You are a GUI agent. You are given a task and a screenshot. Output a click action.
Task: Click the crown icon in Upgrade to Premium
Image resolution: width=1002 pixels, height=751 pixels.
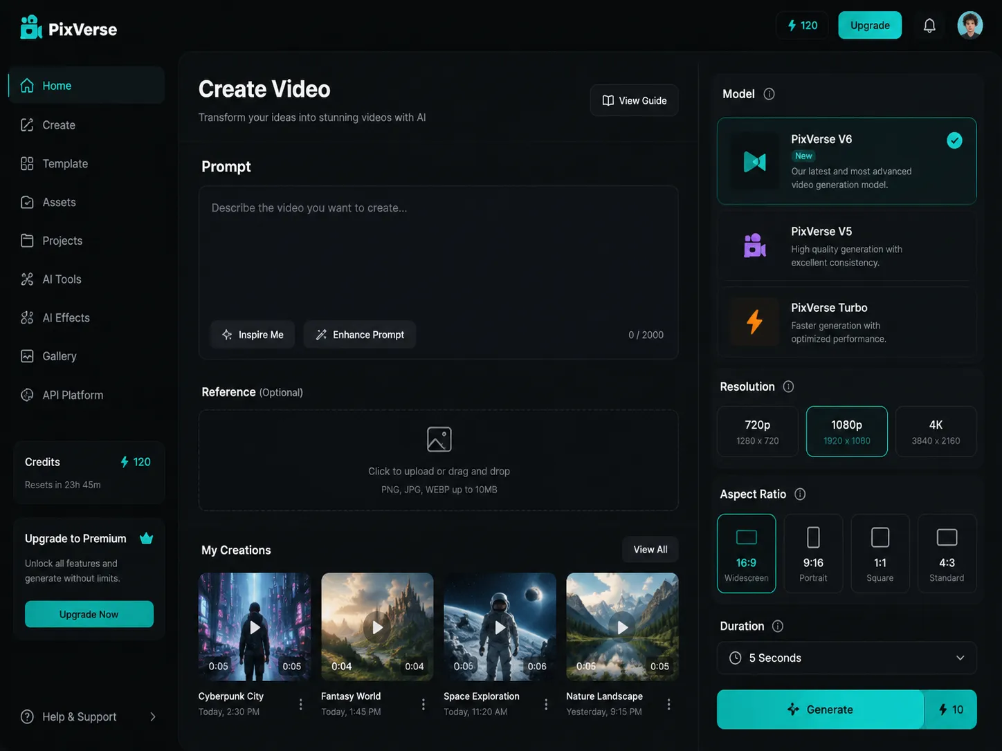click(x=146, y=538)
